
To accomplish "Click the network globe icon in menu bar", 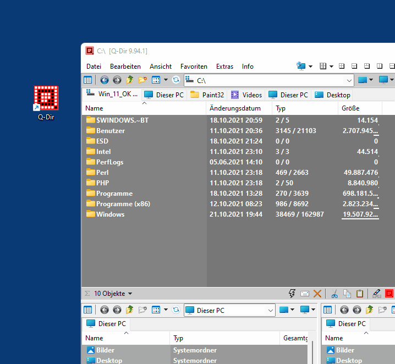I will [x=301, y=66].
